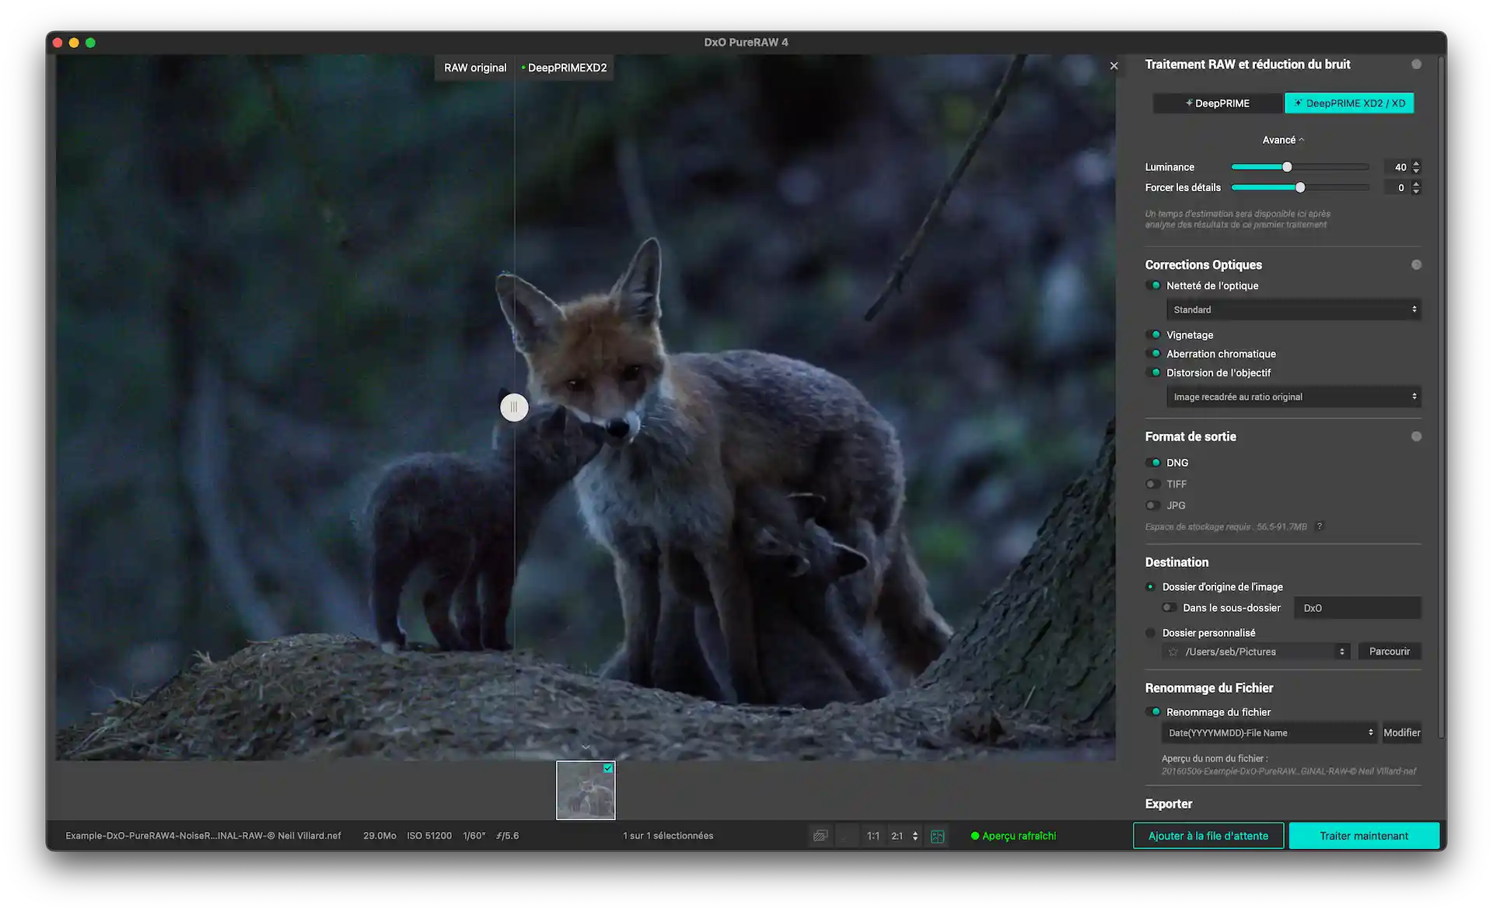
Task: Turn off Aberration chromatique
Action: pos(1153,353)
